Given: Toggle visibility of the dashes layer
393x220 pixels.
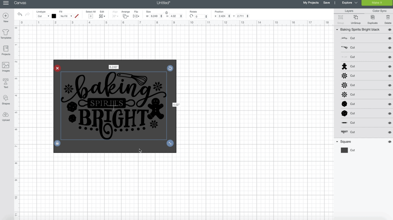Looking at the screenshot, I should click(x=390, y=57).
